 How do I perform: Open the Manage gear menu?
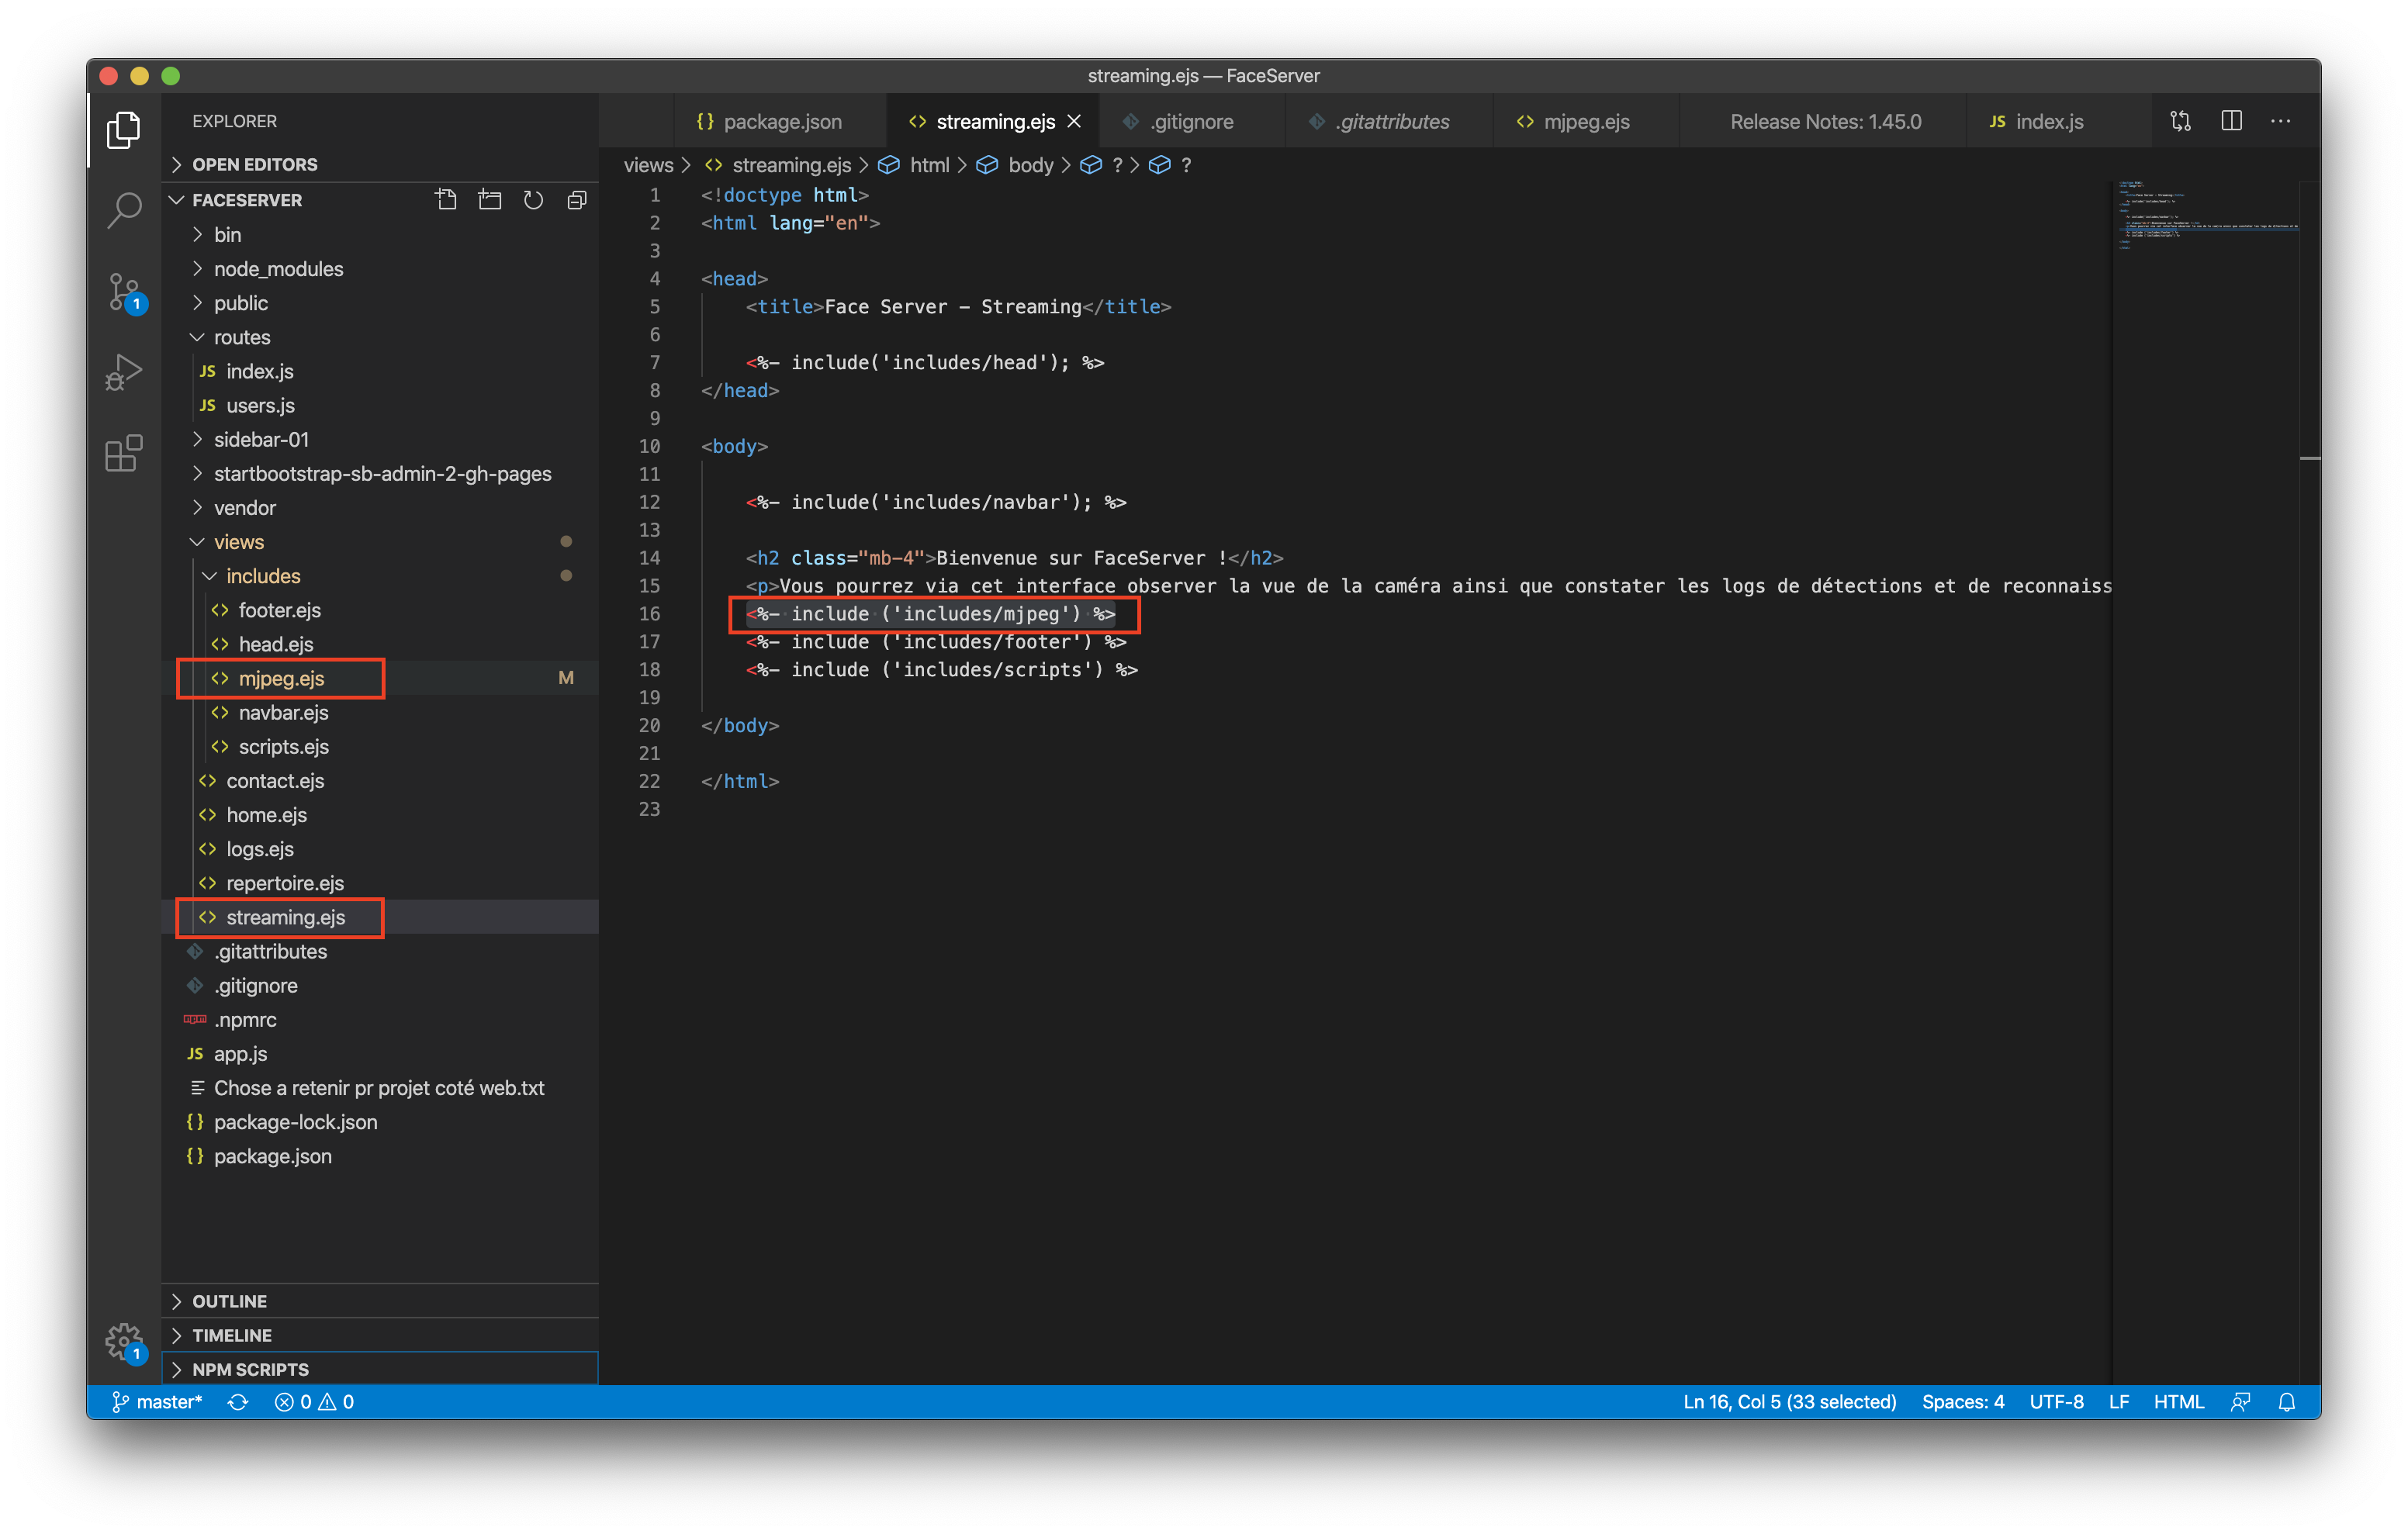coord(124,1340)
